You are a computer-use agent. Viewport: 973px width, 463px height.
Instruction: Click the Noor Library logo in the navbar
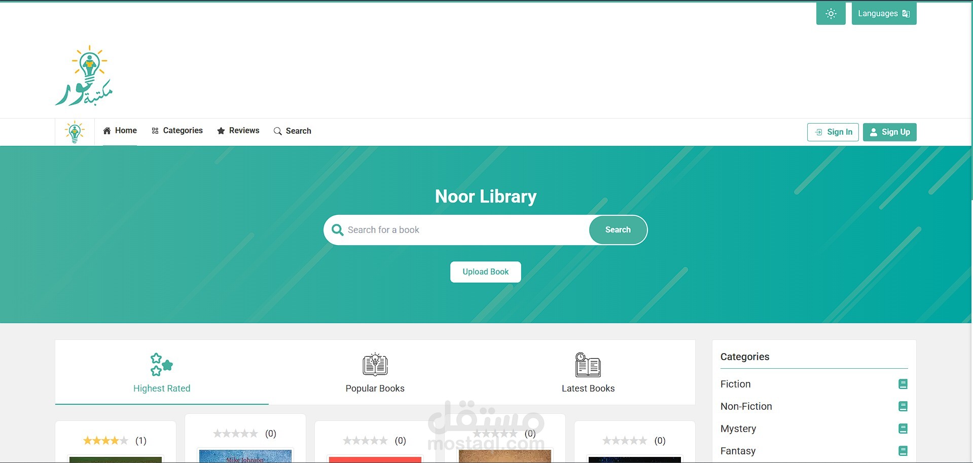pos(75,131)
